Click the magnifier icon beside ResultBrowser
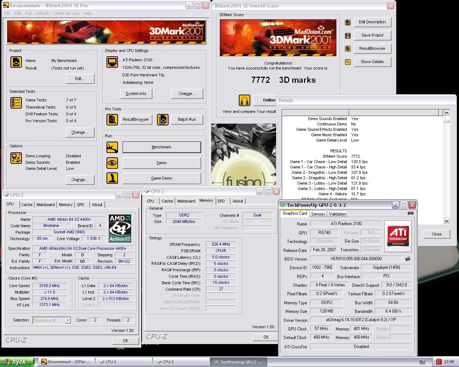 point(112,119)
